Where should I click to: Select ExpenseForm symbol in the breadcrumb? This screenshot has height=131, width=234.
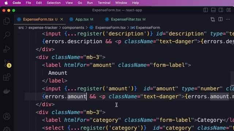[x=148, y=28]
